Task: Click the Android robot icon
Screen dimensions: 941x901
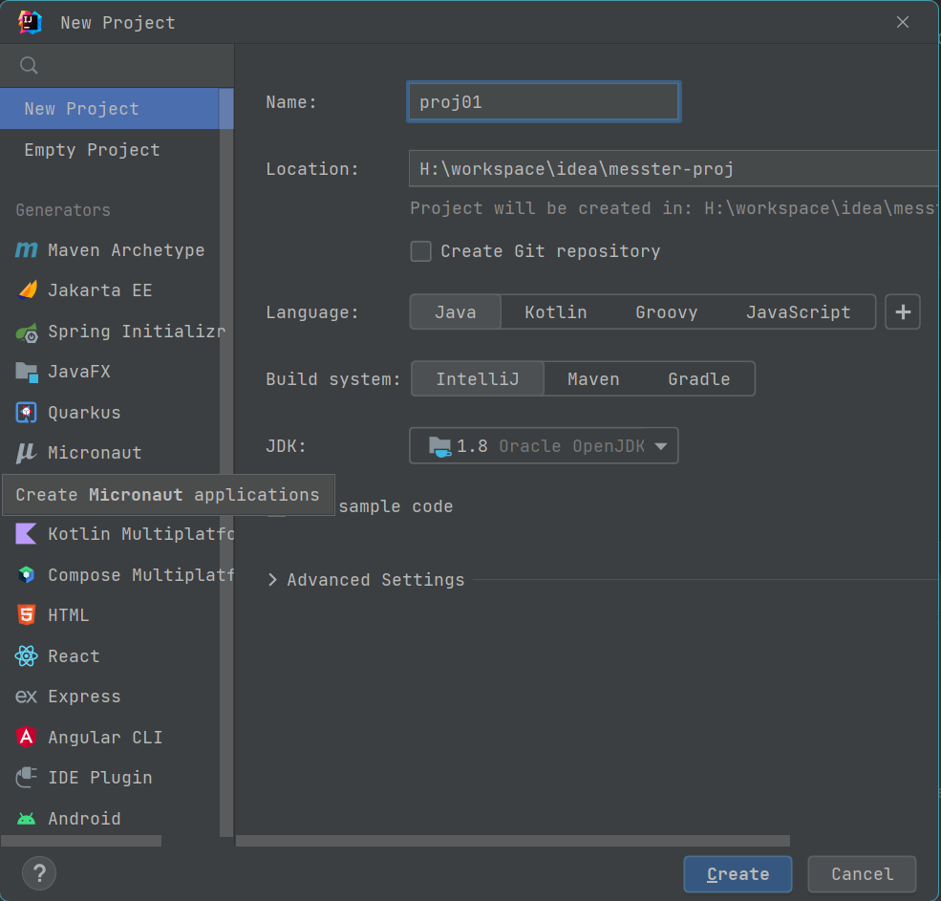Action: [x=26, y=819]
